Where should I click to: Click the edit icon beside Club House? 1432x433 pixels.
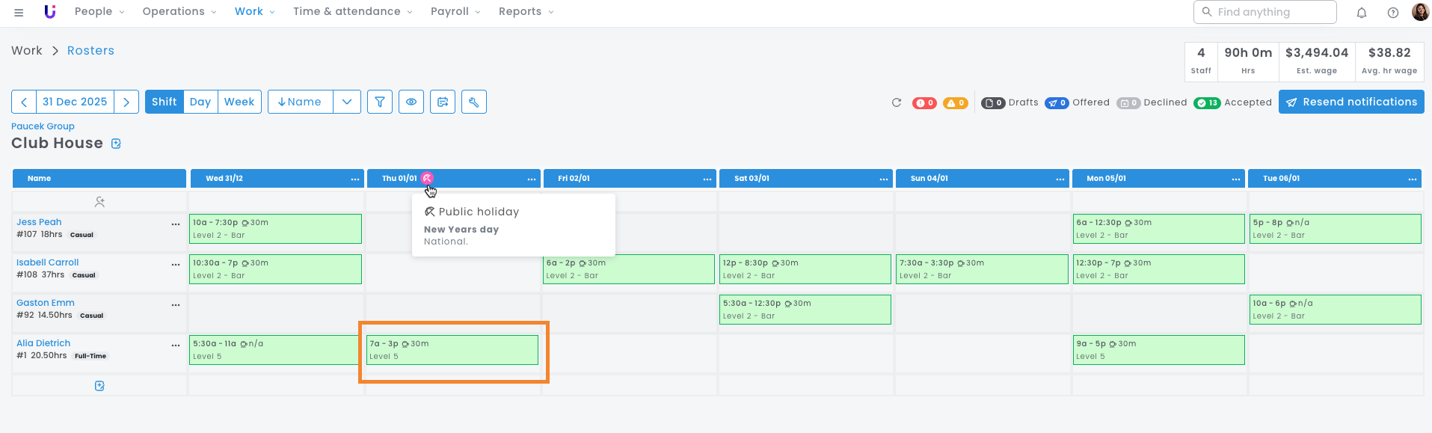[116, 144]
